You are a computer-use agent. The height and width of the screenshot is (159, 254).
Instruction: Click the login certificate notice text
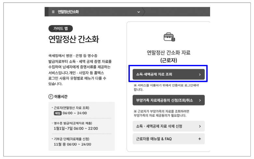coord(166,87)
